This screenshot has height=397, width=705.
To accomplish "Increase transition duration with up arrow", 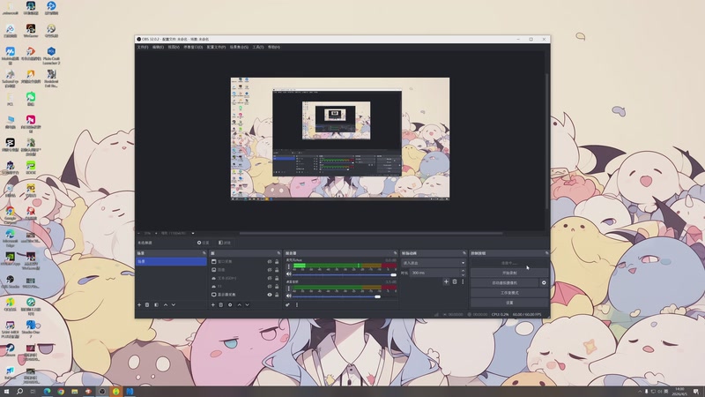I will (464, 271).
